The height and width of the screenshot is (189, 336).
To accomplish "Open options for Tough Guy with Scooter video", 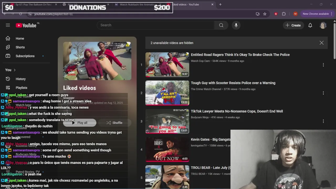I will tap(323, 93).
